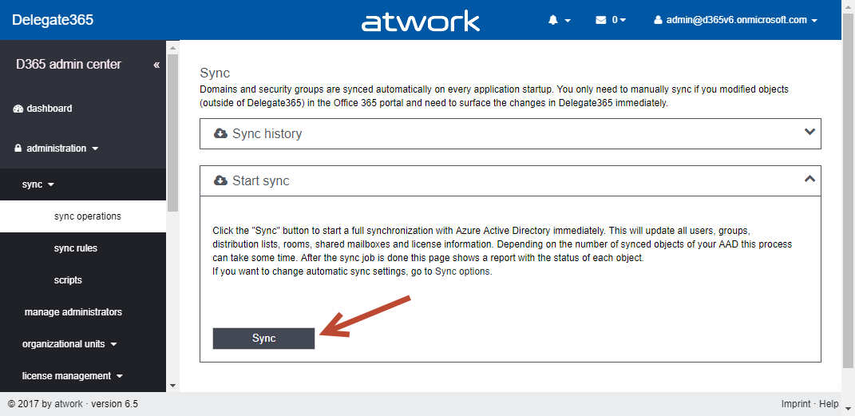Expand the license management caret
Screen dimensions: 855x416
(120, 375)
